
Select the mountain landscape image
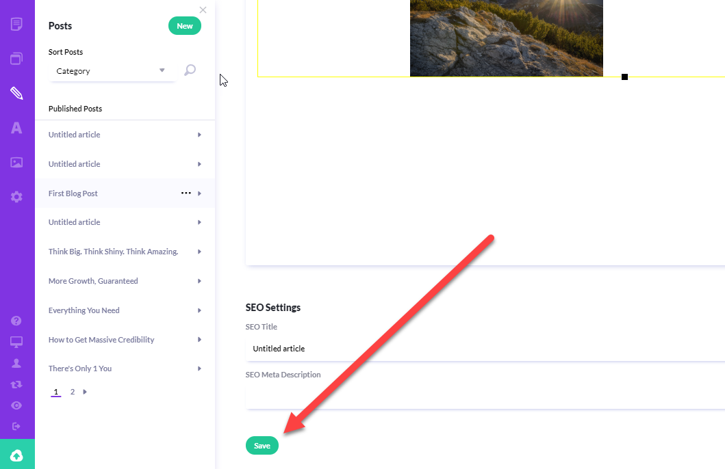tap(507, 38)
